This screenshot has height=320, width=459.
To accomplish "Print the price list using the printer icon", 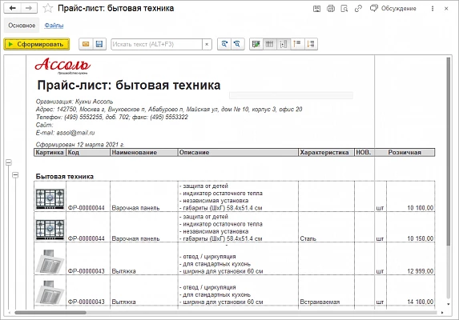I will click(331, 9).
